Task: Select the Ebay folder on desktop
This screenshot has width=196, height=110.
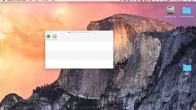Action: point(187,68)
